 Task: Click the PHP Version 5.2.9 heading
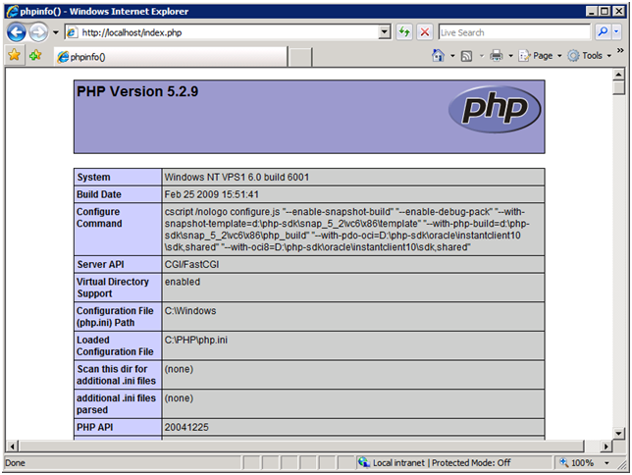click(137, 91)
